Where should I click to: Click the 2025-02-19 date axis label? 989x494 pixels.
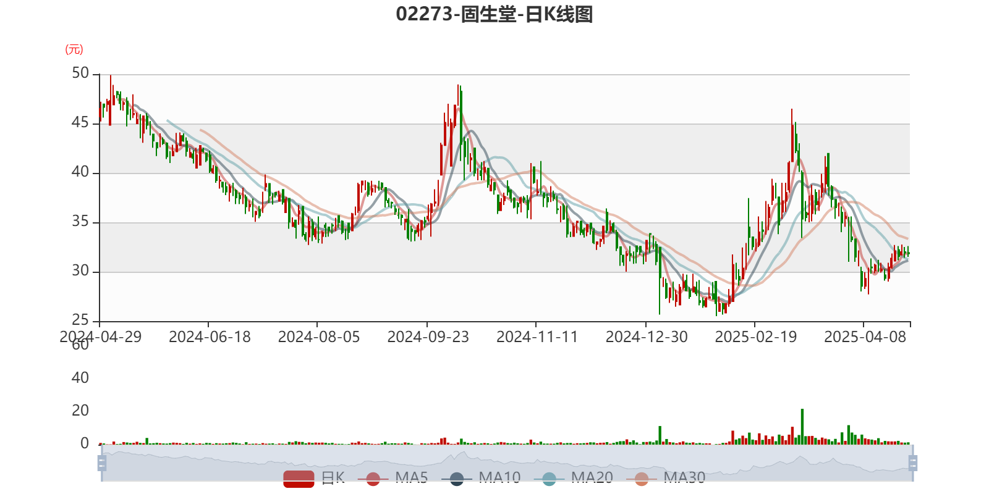click(x=756, y=337)
